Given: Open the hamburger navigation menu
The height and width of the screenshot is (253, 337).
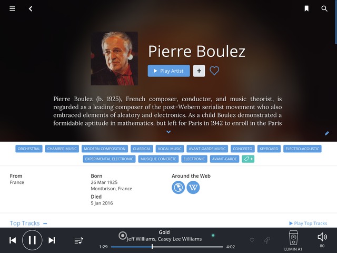Looking at the screenshot, I should (x=12, y=8).
